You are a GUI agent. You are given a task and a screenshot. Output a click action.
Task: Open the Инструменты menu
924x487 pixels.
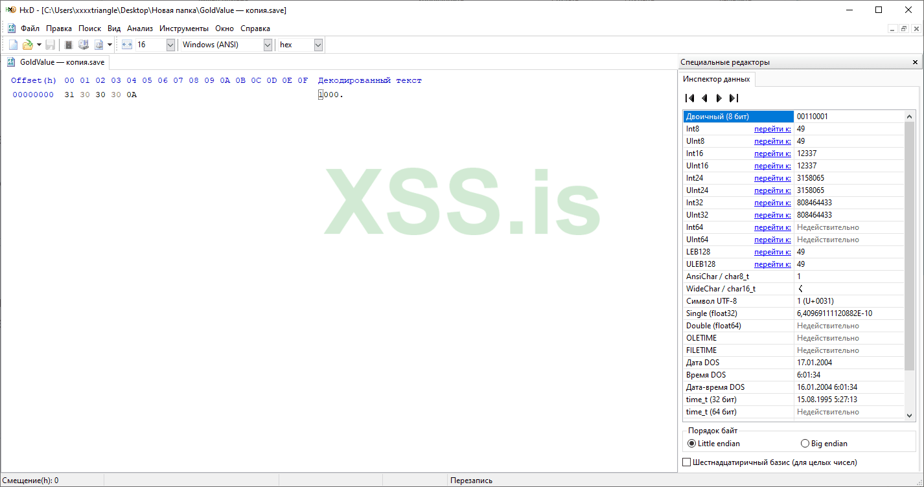[184, 28]
